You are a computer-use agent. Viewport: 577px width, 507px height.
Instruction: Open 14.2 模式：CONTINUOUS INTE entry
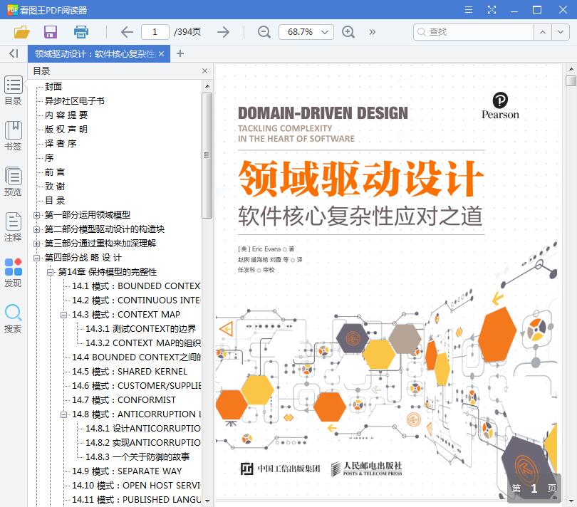click(136, 300)
